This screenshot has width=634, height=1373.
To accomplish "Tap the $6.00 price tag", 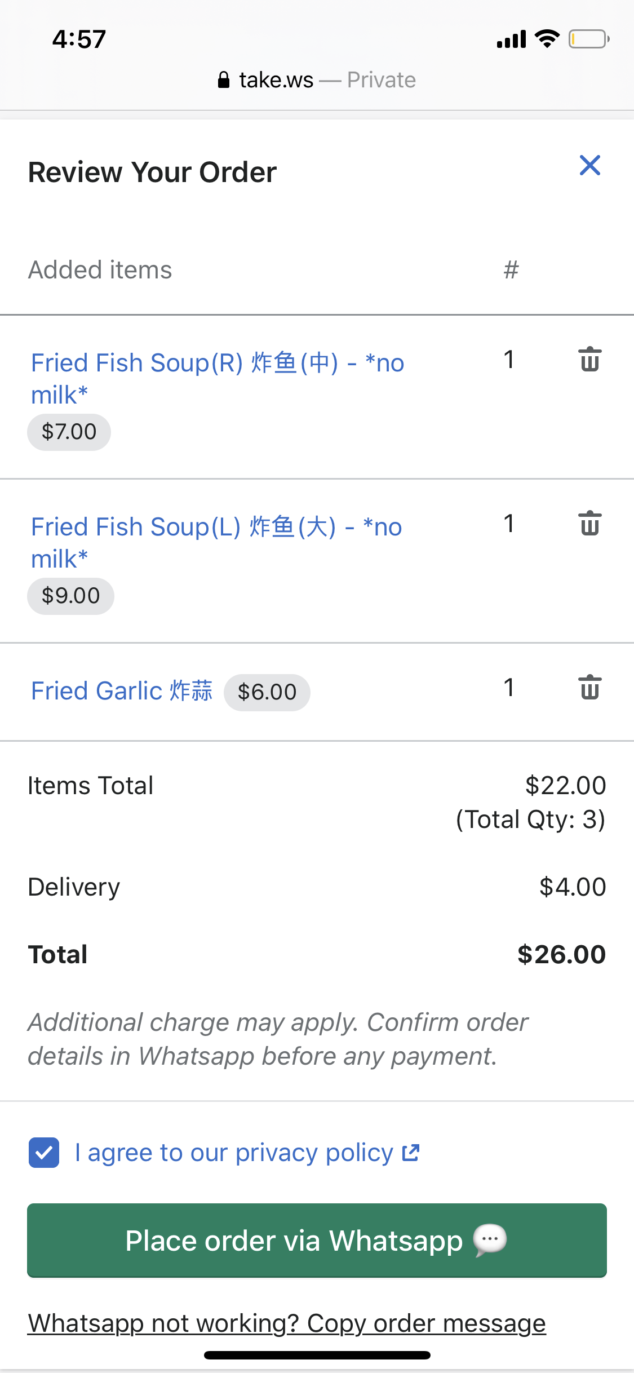I will (x=267, y=692).
